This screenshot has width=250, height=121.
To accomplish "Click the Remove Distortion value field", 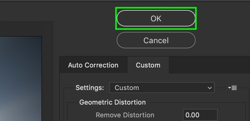I will tap(200, 115).
